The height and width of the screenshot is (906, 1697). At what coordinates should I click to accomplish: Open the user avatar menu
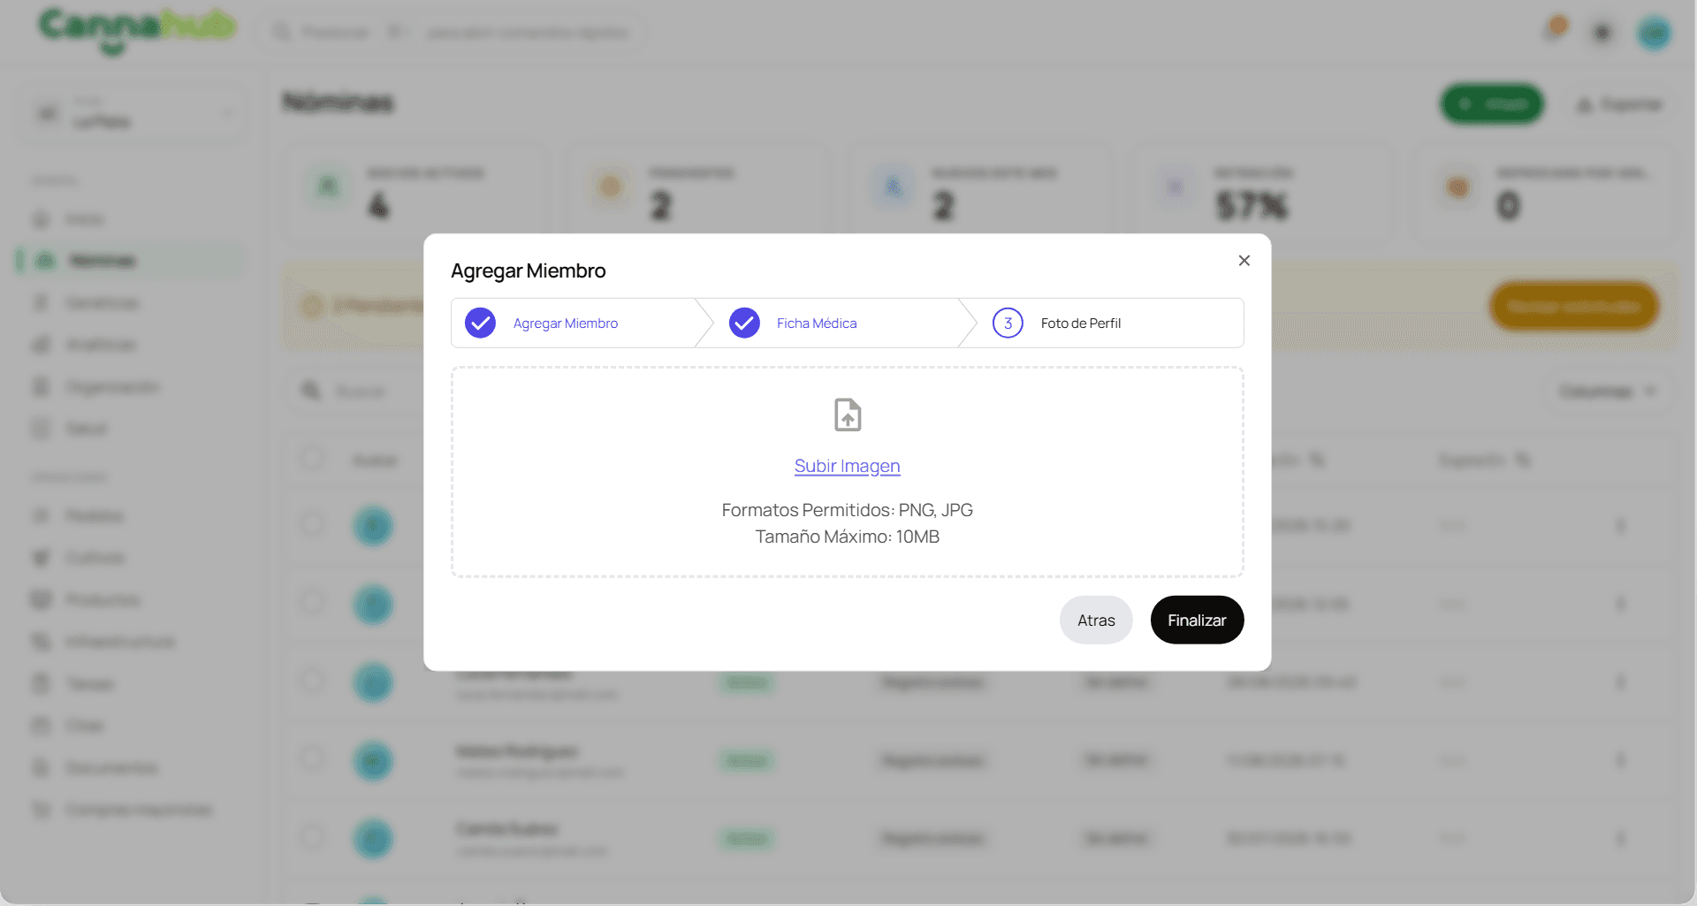1654,34
